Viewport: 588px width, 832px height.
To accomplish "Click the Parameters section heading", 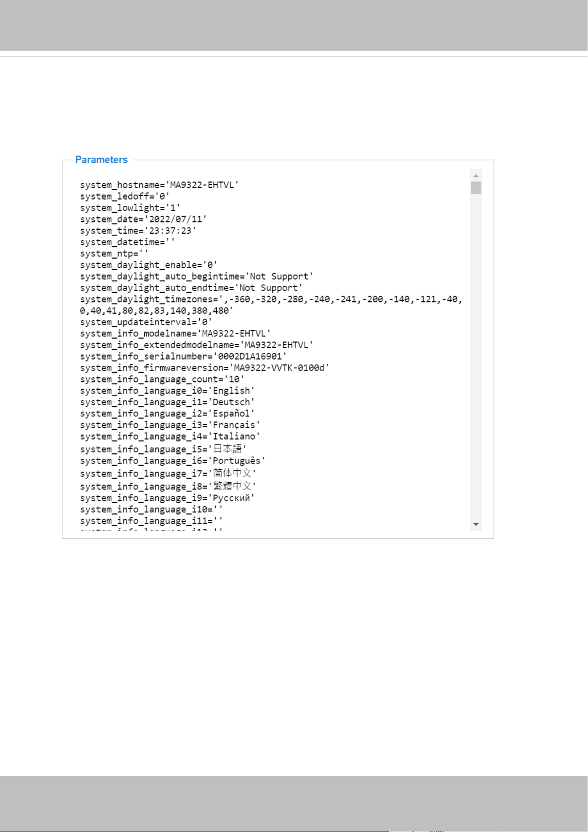I will pos(101,160).
